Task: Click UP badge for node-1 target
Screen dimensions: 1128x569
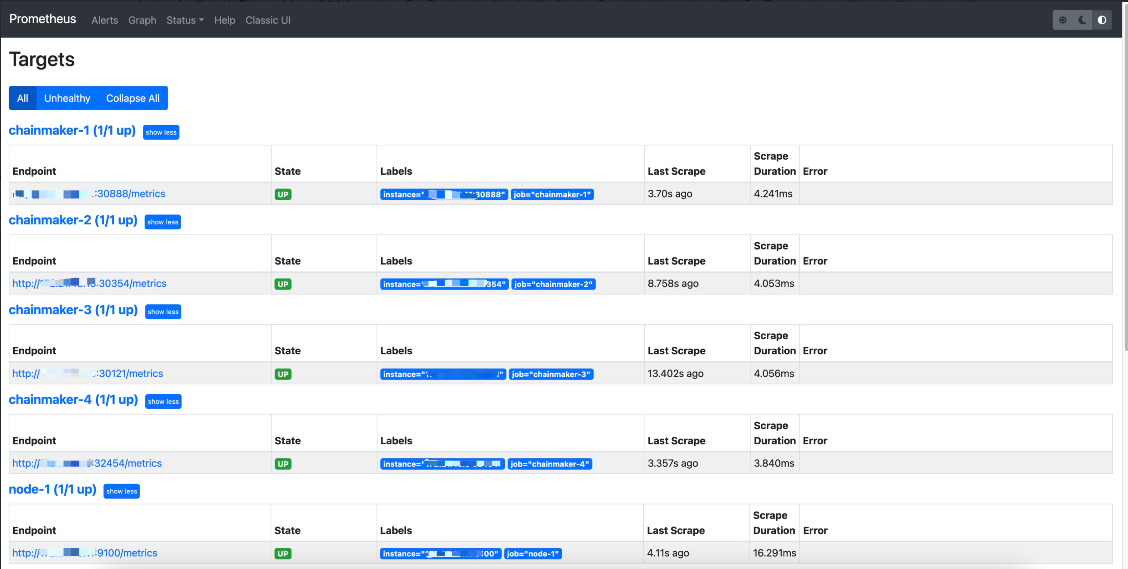Action: tap(283, 554)
